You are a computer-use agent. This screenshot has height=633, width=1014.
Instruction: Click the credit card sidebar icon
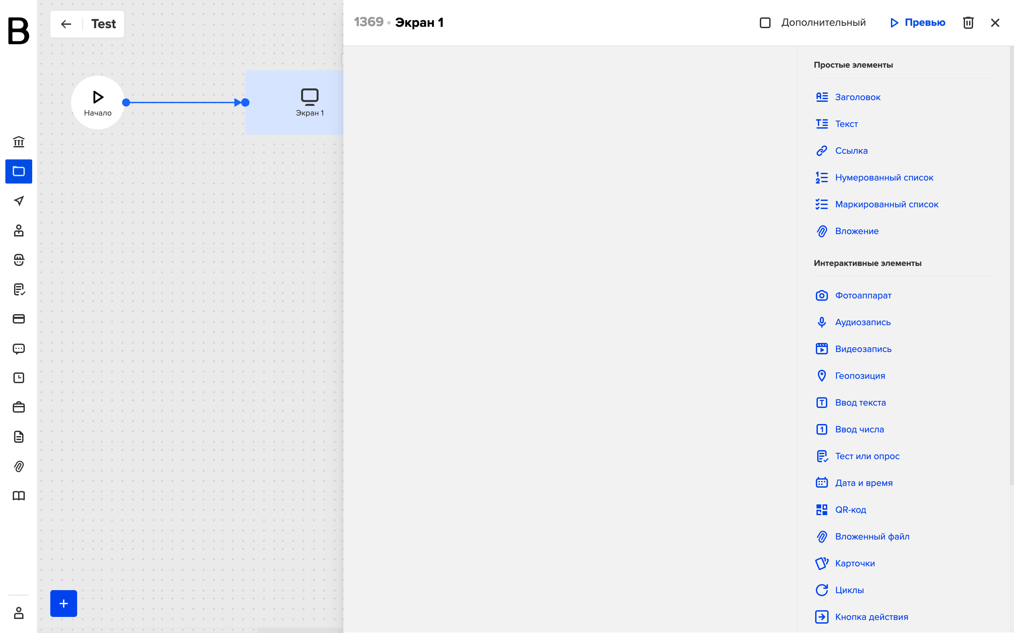(x=18, y=319)
